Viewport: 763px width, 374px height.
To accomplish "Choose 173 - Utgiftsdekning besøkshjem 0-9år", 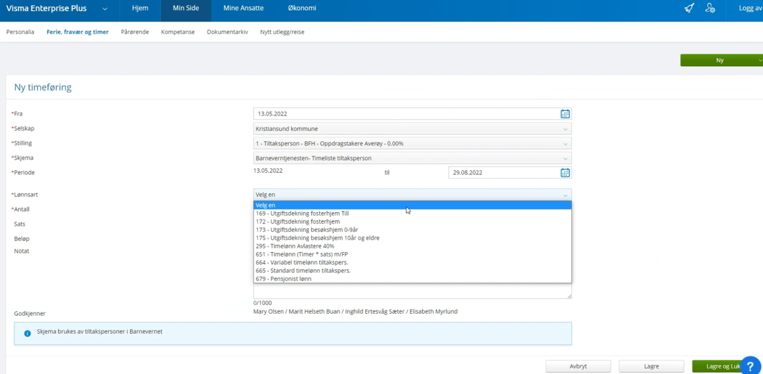I will (412, 230).
